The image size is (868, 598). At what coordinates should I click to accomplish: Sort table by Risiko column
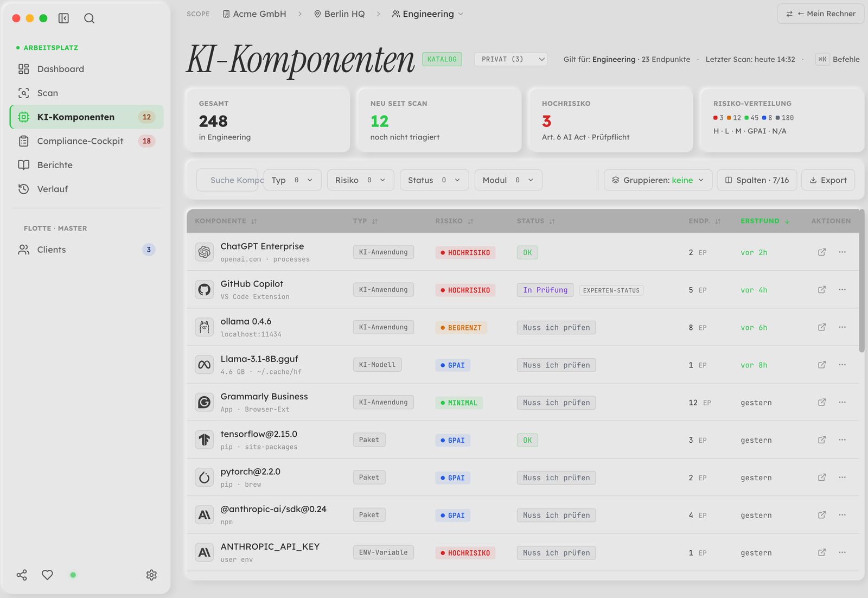point(454,221)
